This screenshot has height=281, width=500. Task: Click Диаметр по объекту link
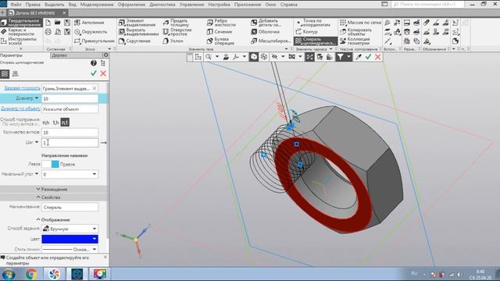click(x=20, y=108)
